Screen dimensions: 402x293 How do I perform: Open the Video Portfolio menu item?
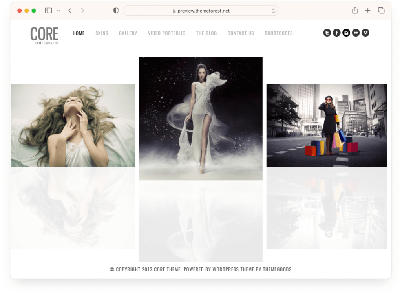pyautogui.click(x=166, y=33)
